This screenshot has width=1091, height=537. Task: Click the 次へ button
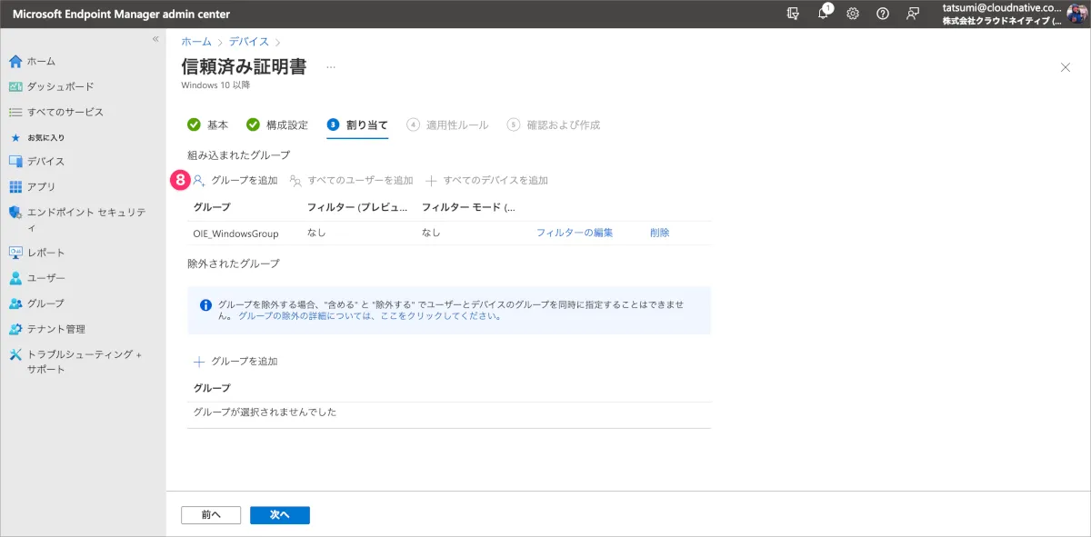click(x=280, y=515)
